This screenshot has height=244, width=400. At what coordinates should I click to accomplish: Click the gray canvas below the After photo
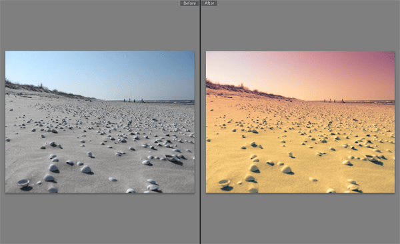pyautogui.click(x=300, y=218)
